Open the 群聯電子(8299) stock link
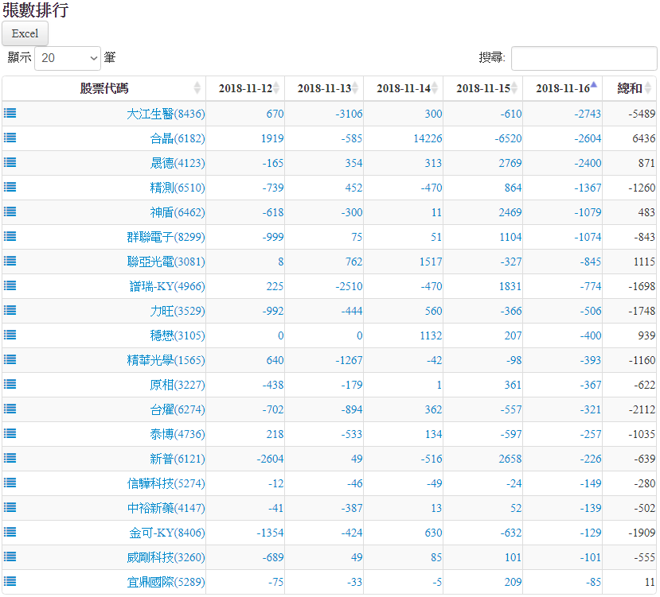Screen dimensions: 660x597 point(166,237)
